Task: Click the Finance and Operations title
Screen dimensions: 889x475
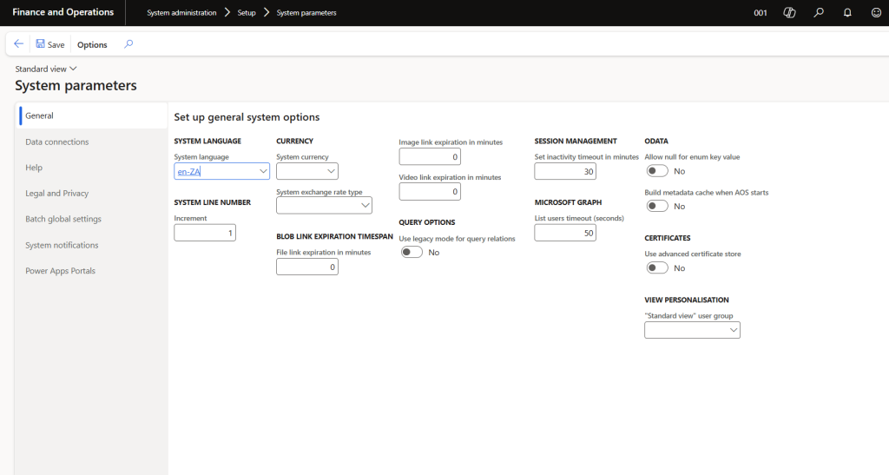Action: [63, 12]
